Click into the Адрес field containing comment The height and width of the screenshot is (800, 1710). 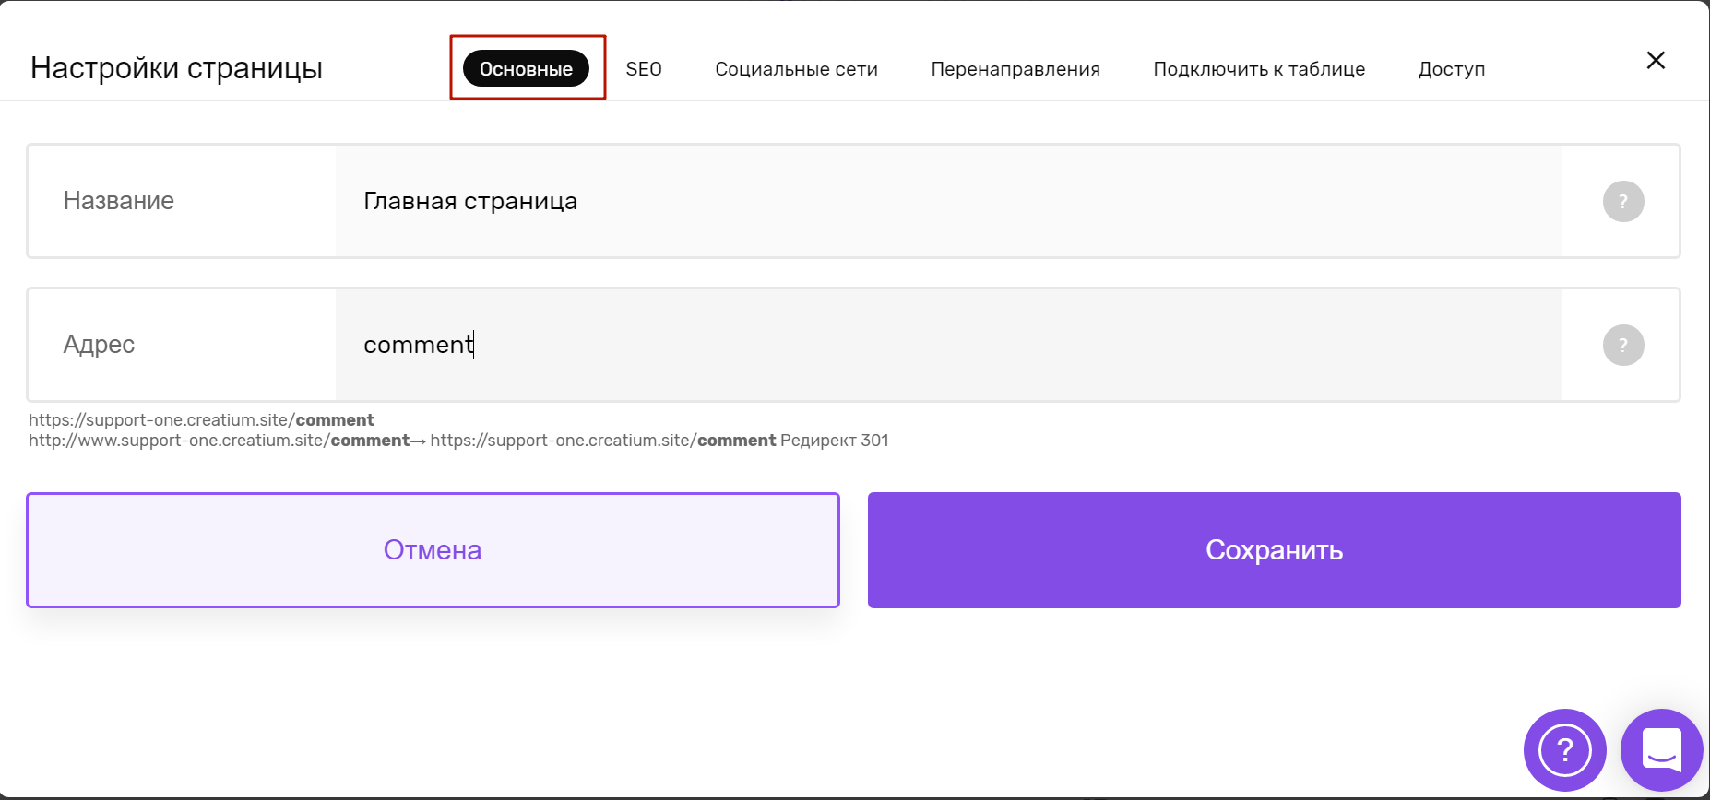click(x=948, y=345)
